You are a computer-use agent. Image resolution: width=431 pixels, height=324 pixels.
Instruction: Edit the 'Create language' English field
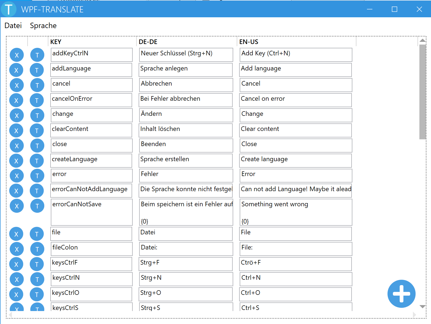pos(295,161)
